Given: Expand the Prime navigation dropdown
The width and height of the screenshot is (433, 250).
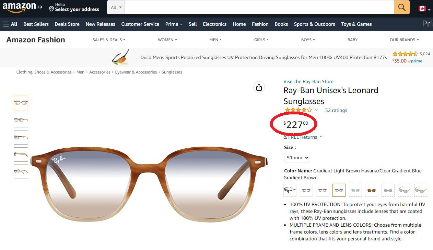Looking at the screenshot, I should coord(174,24).
